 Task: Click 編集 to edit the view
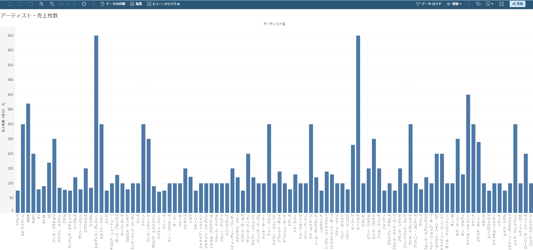click(x=136, y=4)
